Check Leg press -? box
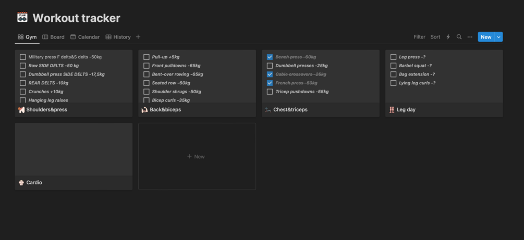524x240 pixels. [x=393, y=57]
